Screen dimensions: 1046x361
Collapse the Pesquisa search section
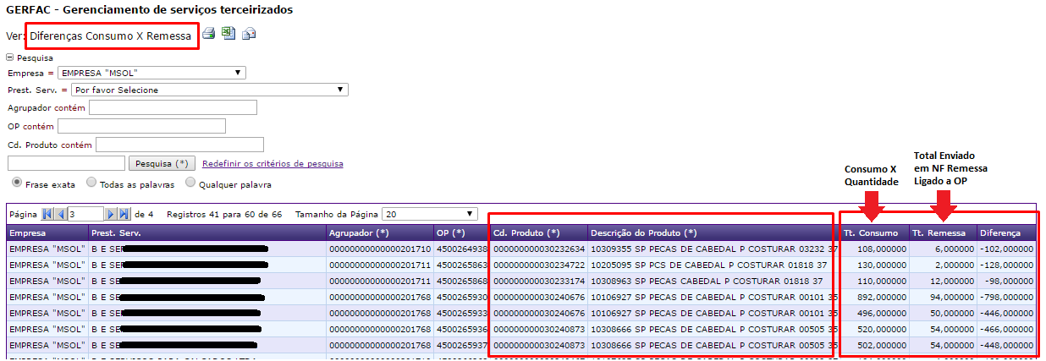(10, 58)
